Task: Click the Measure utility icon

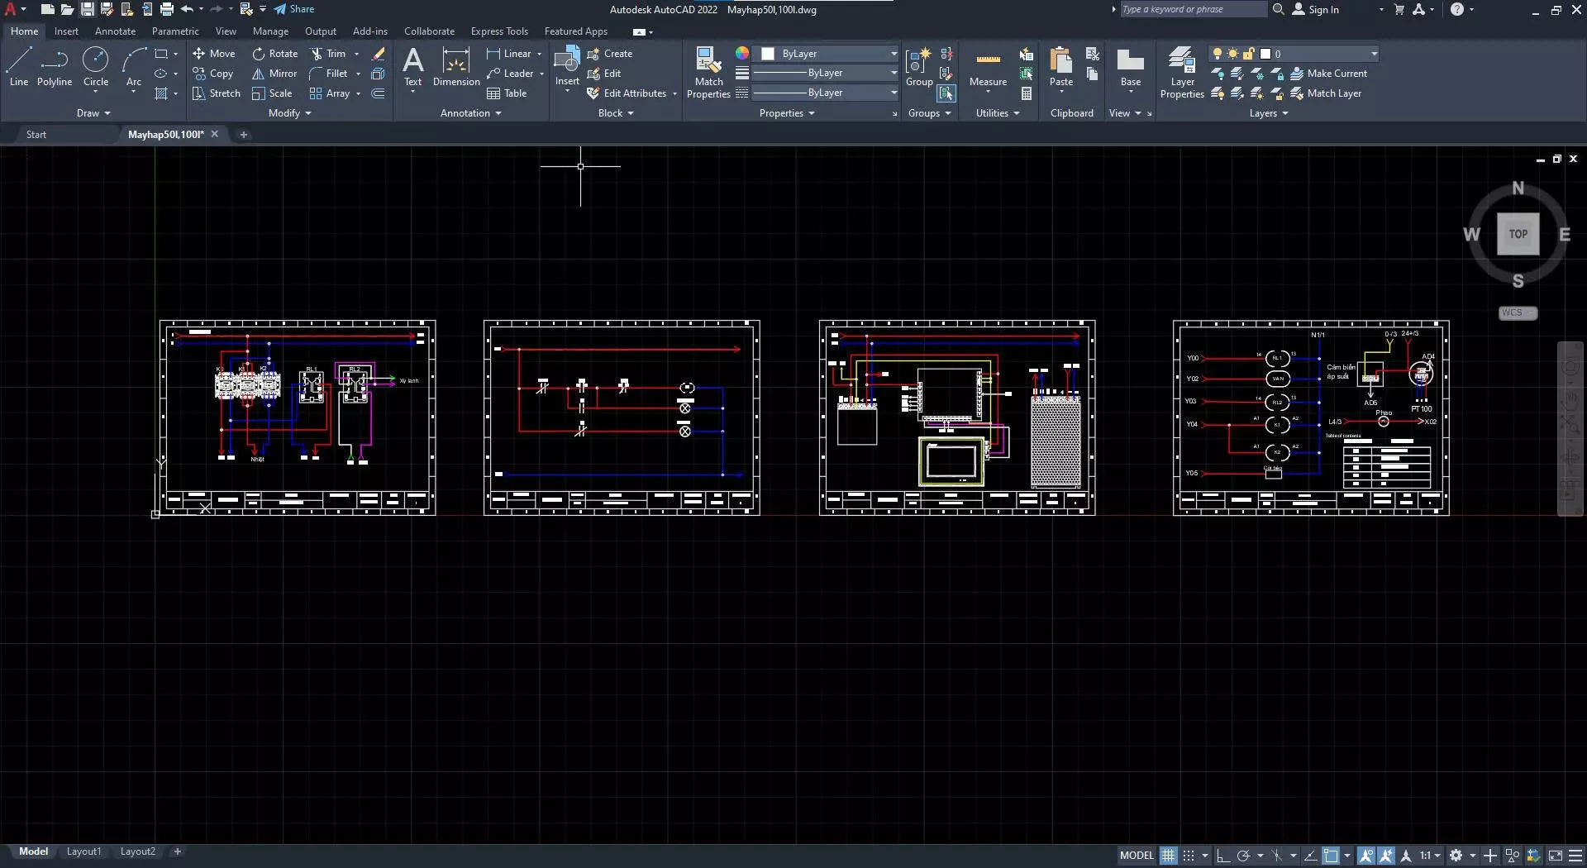Action: pos(988,68)
